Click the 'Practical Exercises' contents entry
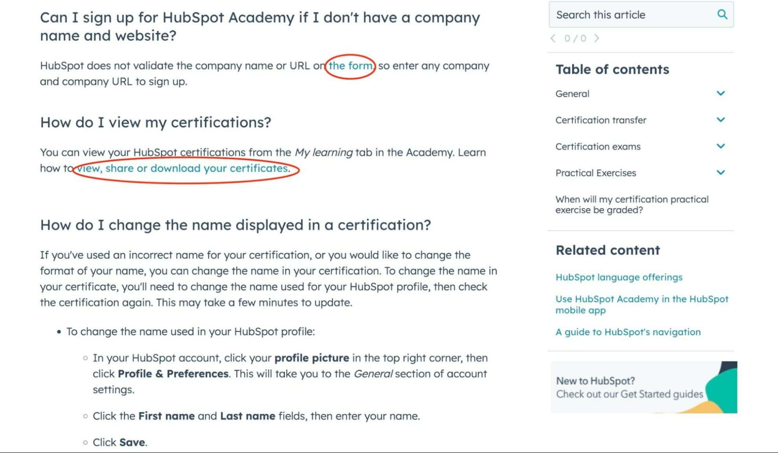The image size is (778, 453). [596, 173]
